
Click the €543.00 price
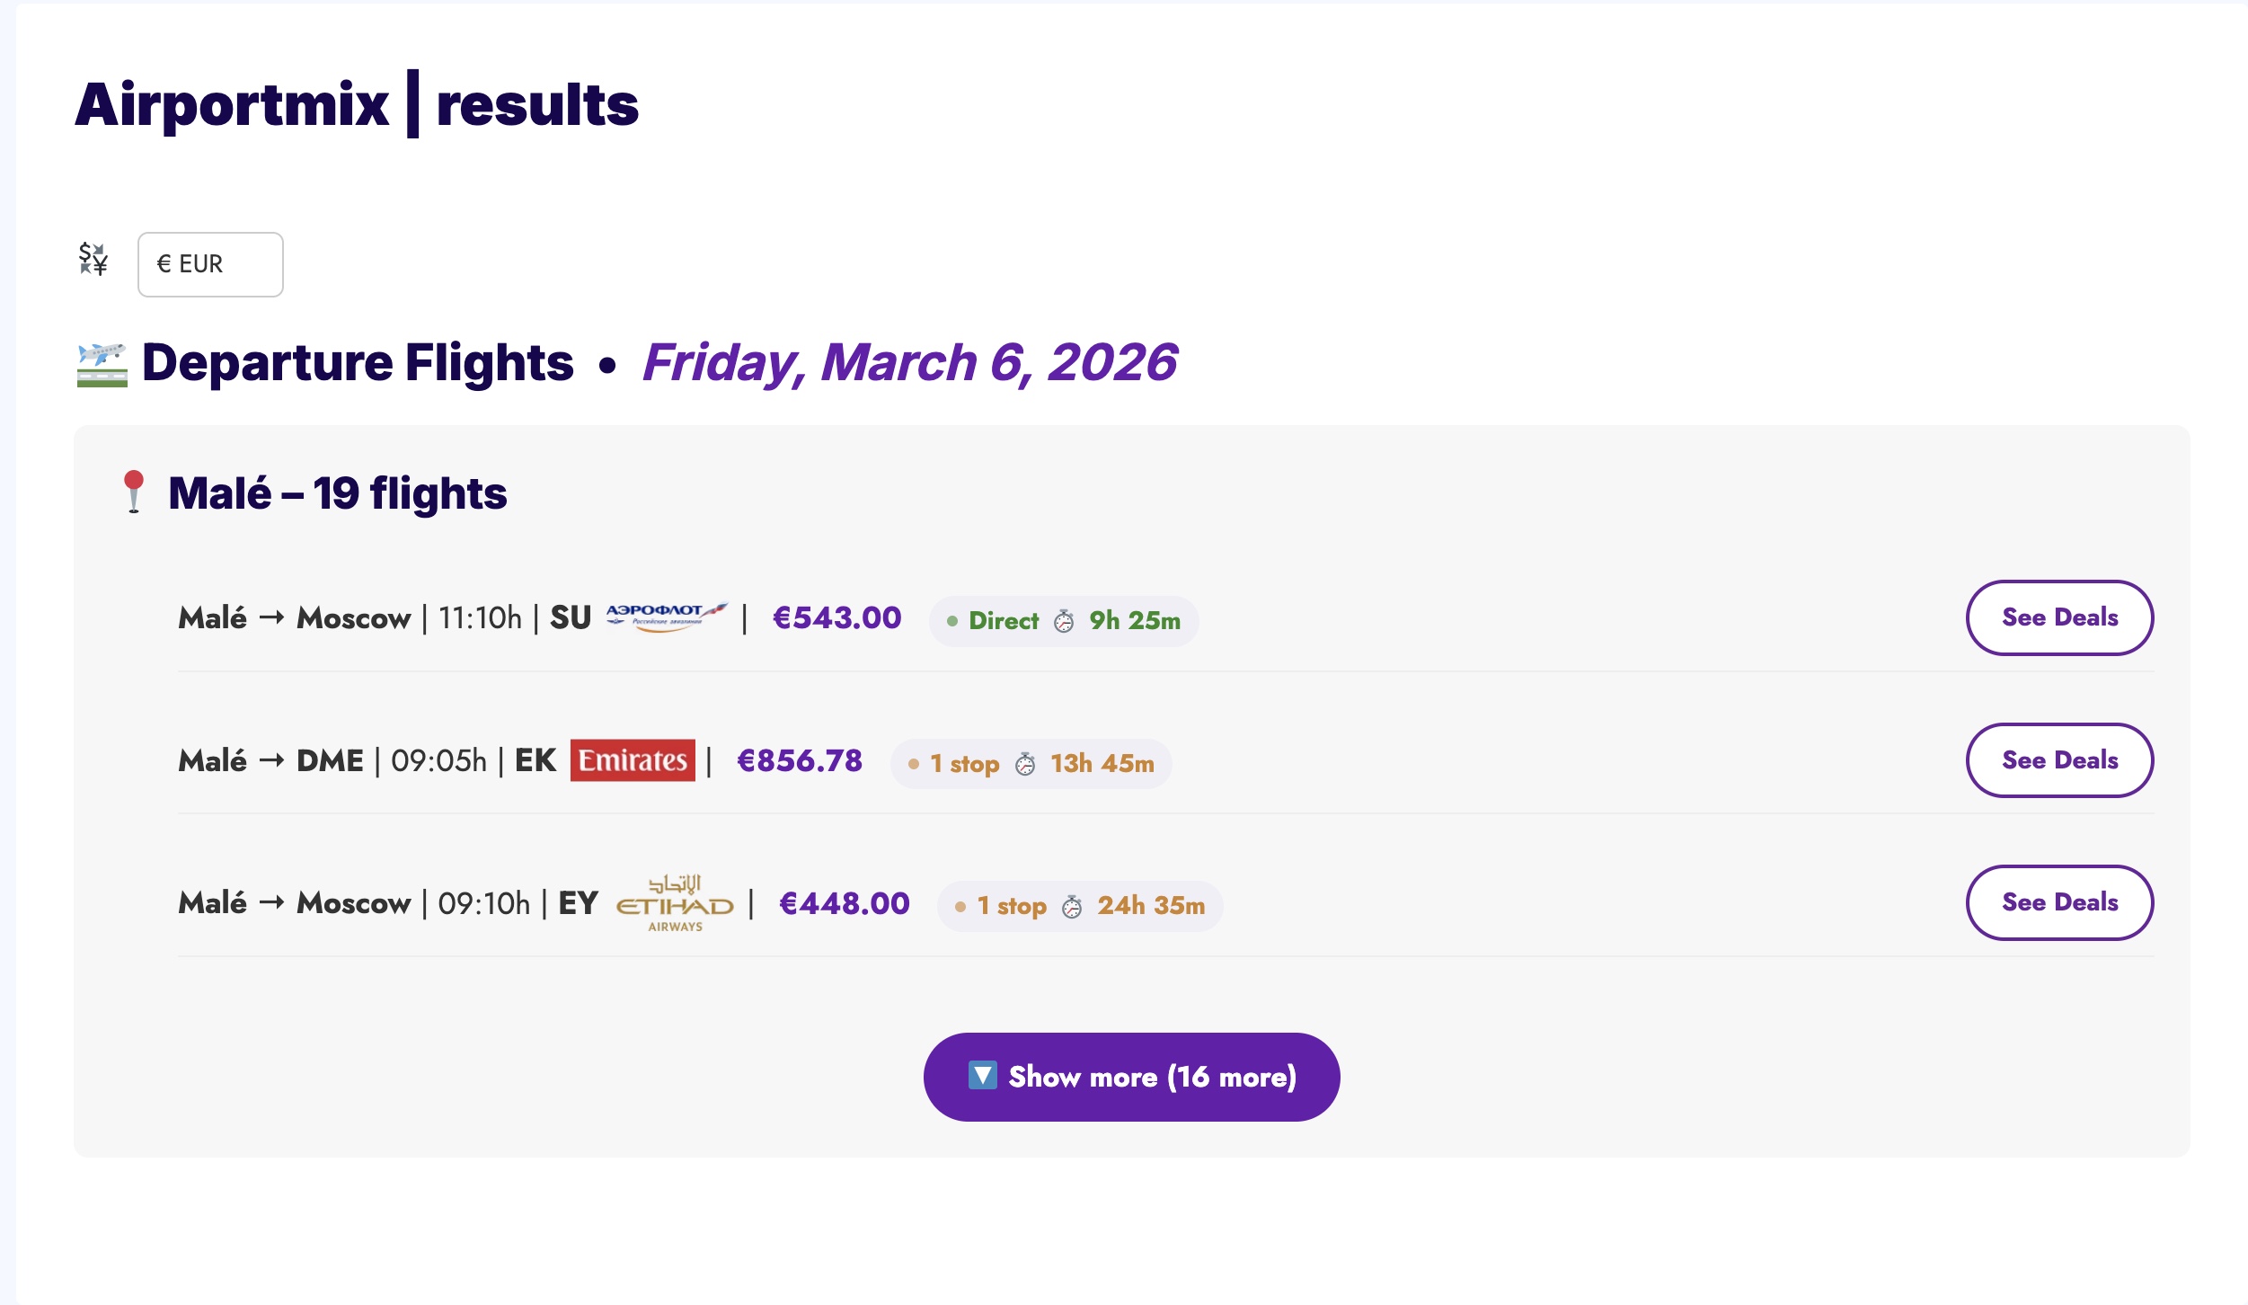836,618
